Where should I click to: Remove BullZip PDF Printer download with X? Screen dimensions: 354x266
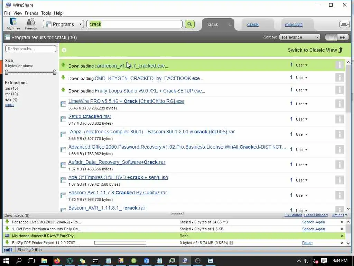(342, 243)
